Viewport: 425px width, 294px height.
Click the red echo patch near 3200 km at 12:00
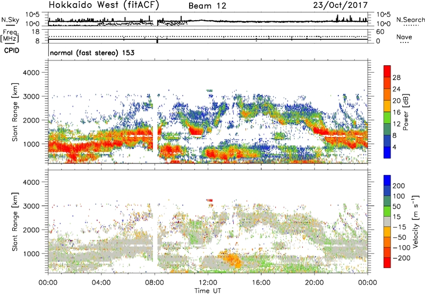point(209,200)
